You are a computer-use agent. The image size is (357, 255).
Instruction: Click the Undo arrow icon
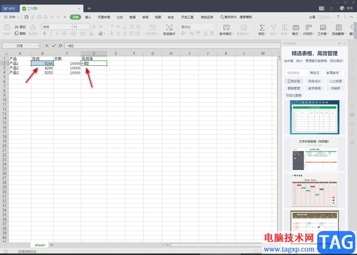click(x=52, y=17)
